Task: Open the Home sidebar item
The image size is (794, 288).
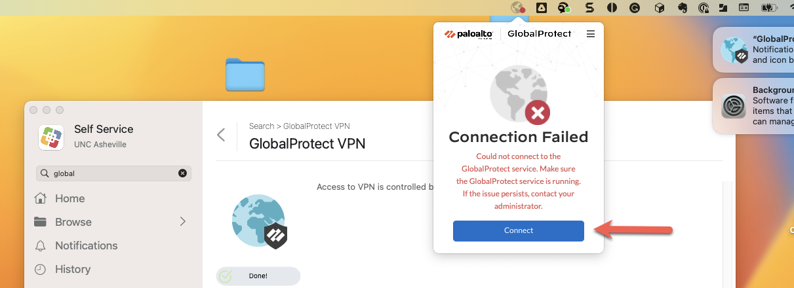Action: [x=69, y=198]
